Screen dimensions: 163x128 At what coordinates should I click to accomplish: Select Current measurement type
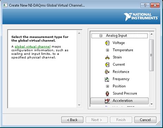click(119, 65)
